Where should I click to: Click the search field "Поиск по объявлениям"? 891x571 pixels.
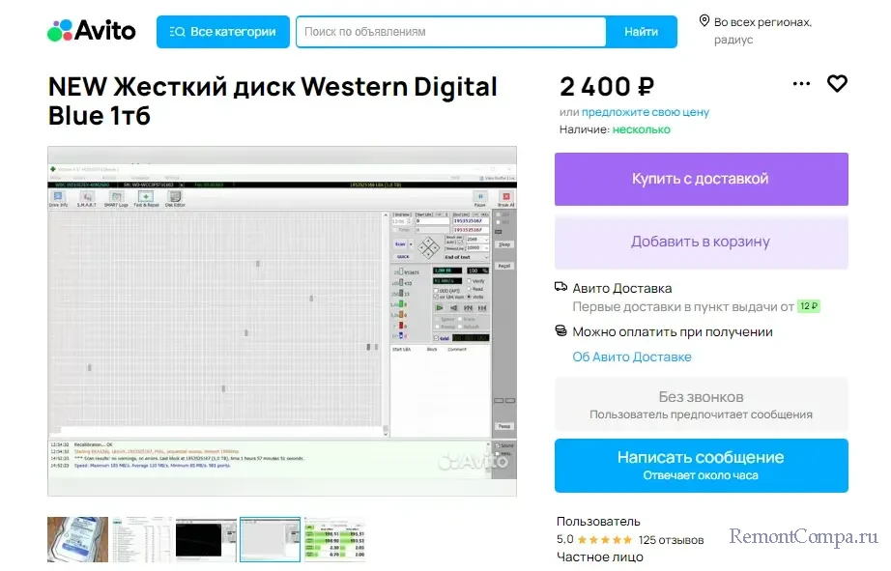449,32
